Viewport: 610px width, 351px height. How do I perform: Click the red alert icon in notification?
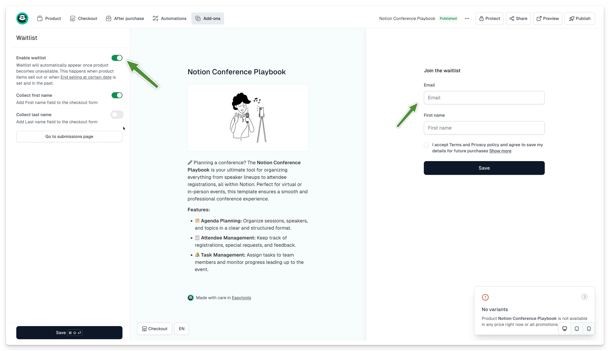485,297
